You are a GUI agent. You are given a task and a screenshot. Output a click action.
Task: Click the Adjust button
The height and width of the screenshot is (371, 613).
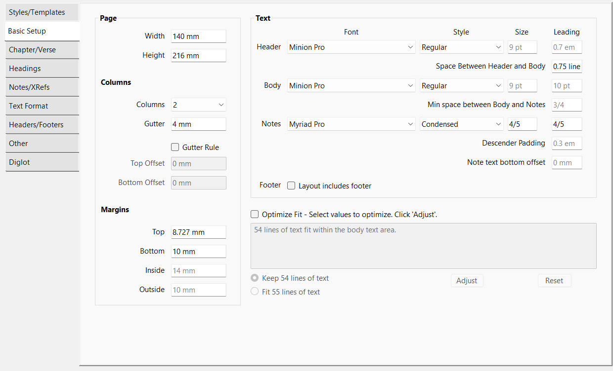coord(467,281)
